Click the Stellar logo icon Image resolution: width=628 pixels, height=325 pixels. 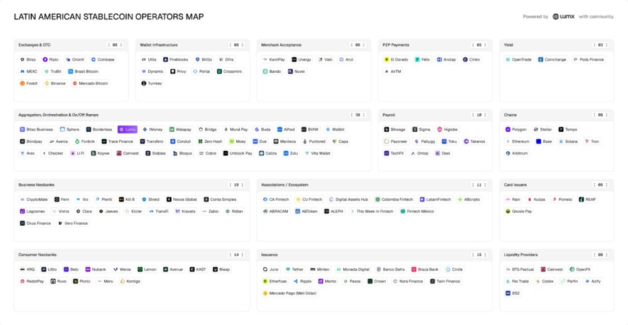[x=536, y=130]
